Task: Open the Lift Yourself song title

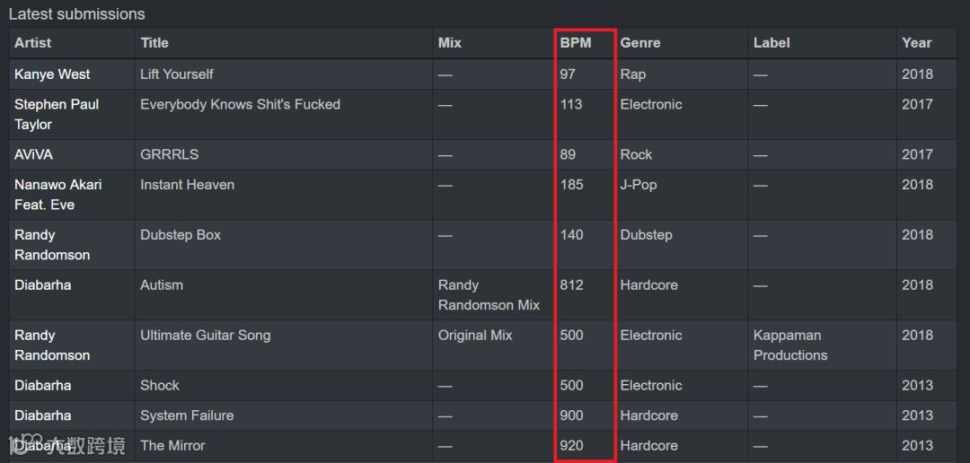Action: pyautogui.click(x=176, y=74)
